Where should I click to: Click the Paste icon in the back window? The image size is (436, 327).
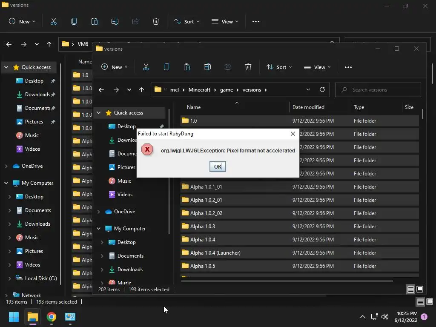click(x=95, y=21)
